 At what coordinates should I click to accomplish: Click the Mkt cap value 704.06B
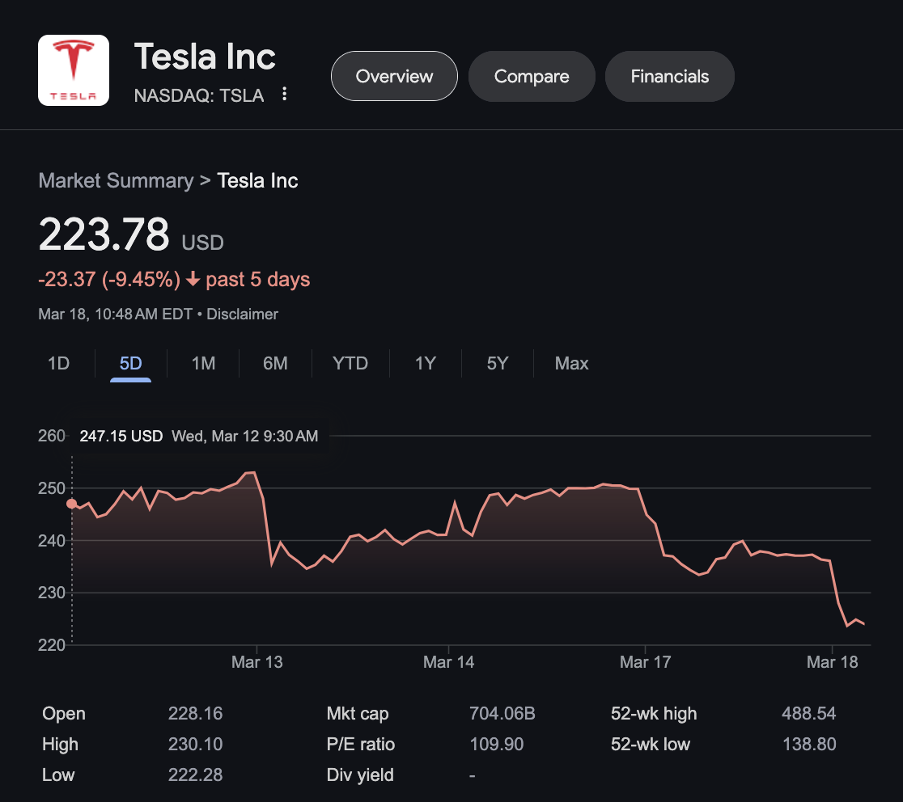click(x=502, y=713)
